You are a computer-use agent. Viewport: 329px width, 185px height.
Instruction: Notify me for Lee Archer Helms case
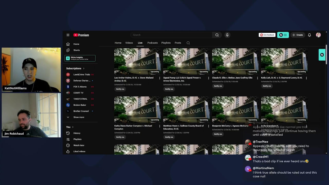[120, 89]
